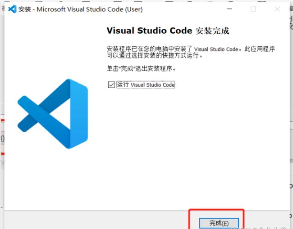Click the '安装 - Microsoft Visual Studio Code (User)' title
Screen dimensions: 293x229
pyautogui.click(x=81, y=9)
